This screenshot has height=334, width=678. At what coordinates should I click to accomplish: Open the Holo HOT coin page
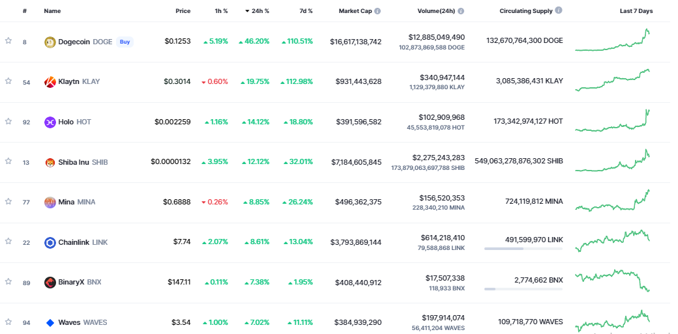pos(75,122)
